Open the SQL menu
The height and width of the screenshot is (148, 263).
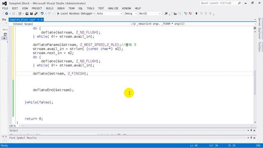pos(81,8)
